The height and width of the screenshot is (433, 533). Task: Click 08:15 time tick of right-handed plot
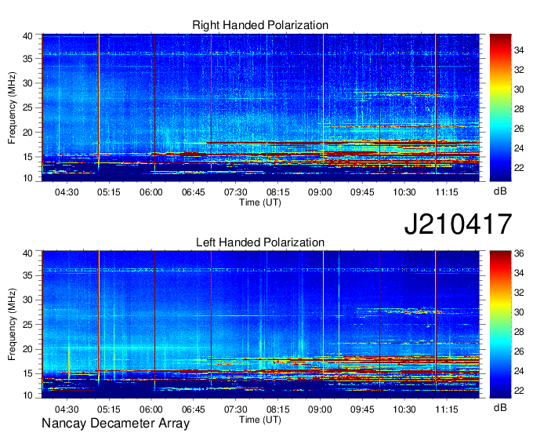277,192
